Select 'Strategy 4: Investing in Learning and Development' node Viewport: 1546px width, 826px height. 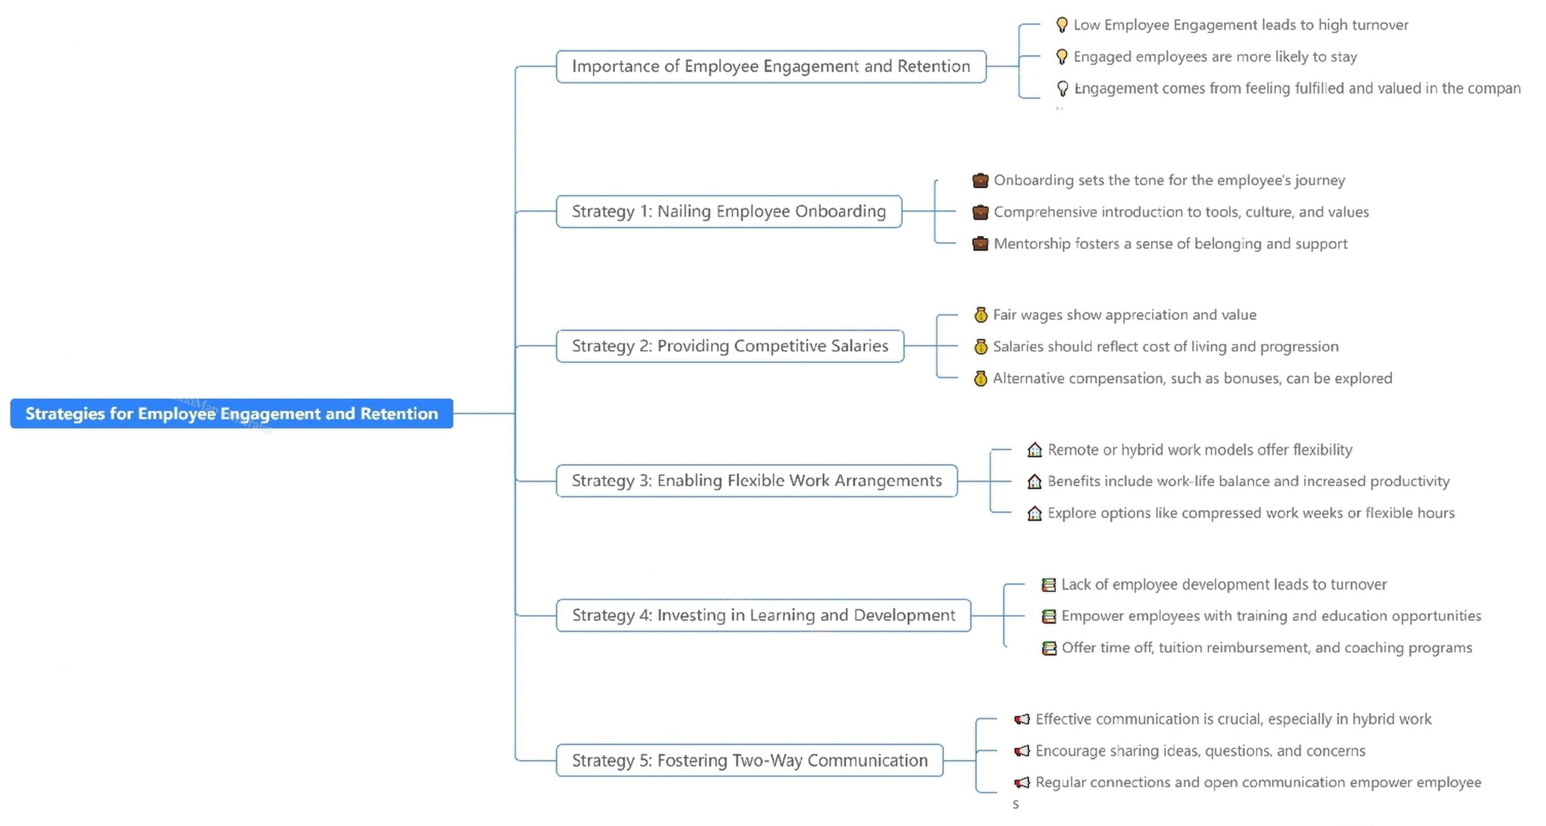pyautogui.click(x=763, y=615)
